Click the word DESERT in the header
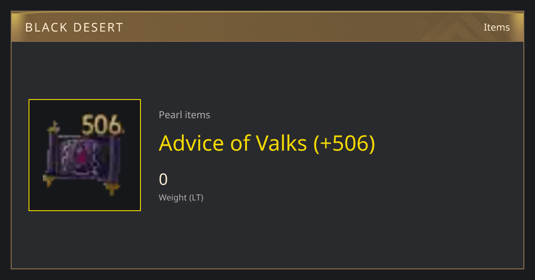This screenshot has height=280, width=535. pyautogui.click(x=100, y=28)
